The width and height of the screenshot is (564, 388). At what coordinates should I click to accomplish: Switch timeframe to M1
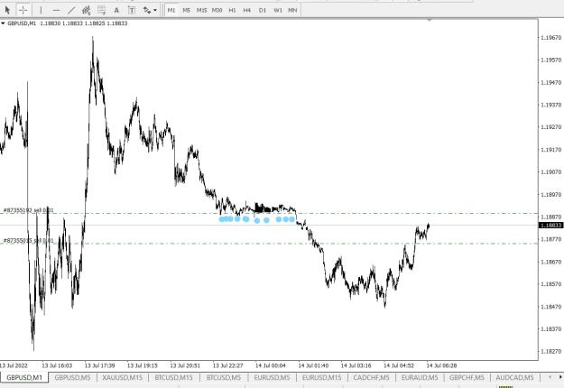(x=171, y=10)
